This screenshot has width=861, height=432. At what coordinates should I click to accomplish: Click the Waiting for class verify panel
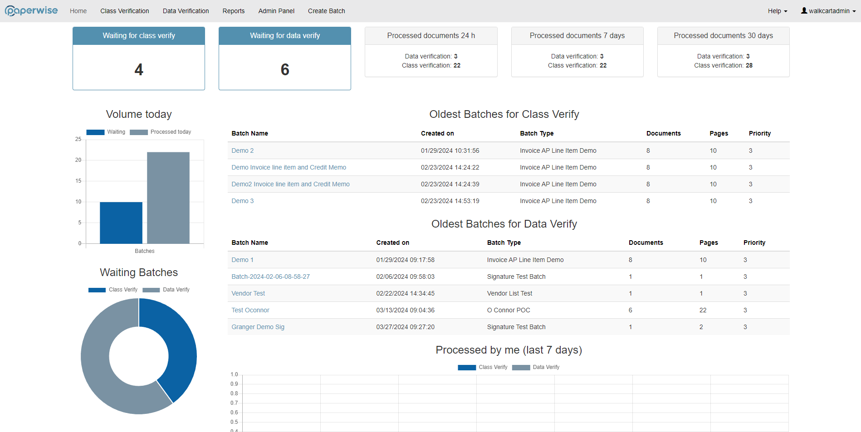139,58
